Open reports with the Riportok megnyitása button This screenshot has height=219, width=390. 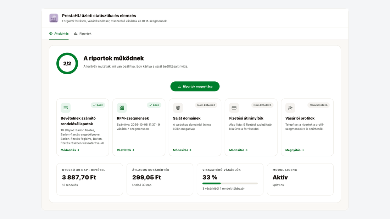[x=195, y=86]
